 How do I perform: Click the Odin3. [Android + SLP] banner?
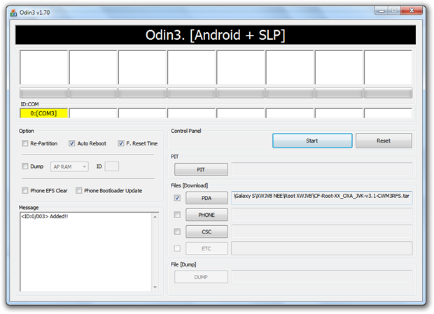point(216,35)
